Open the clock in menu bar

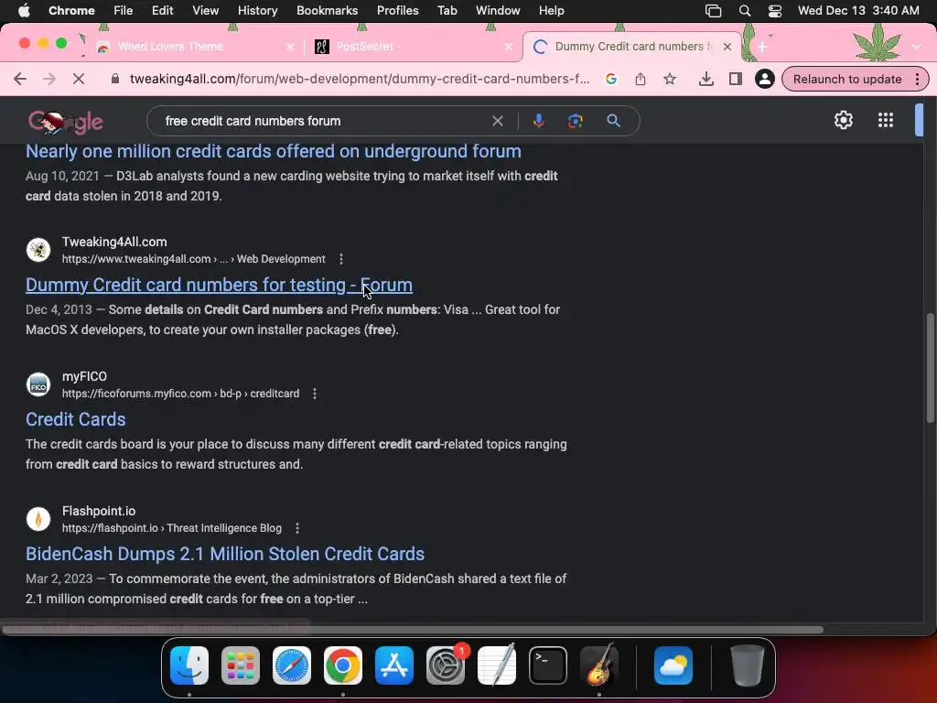858,11
